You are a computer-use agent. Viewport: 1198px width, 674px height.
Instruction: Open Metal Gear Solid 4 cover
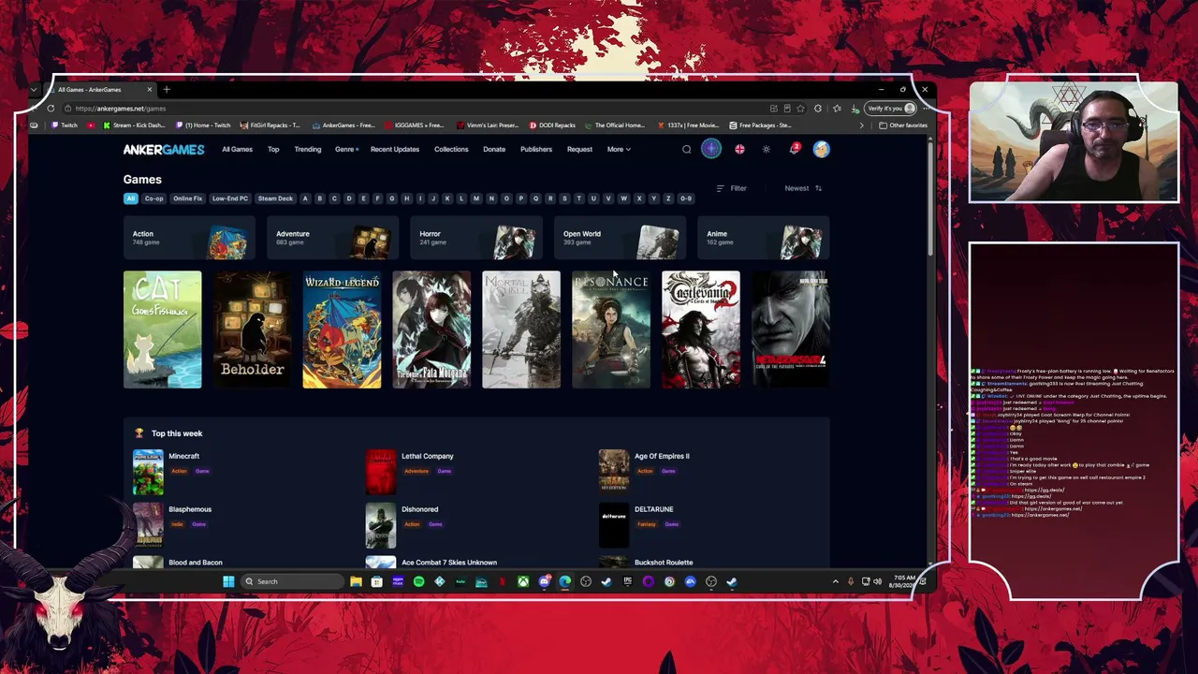click(791, 330)
